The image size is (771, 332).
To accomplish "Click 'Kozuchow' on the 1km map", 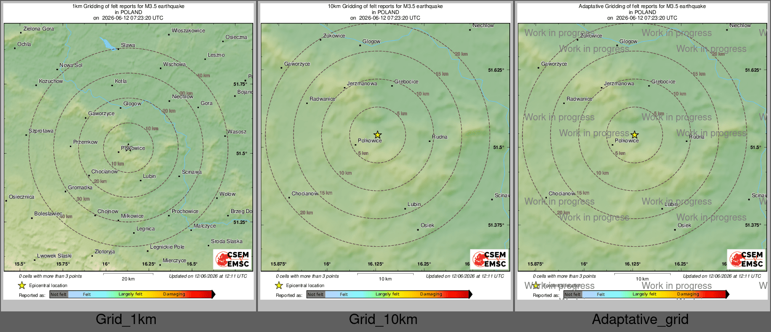I will [x=51, y=81].
